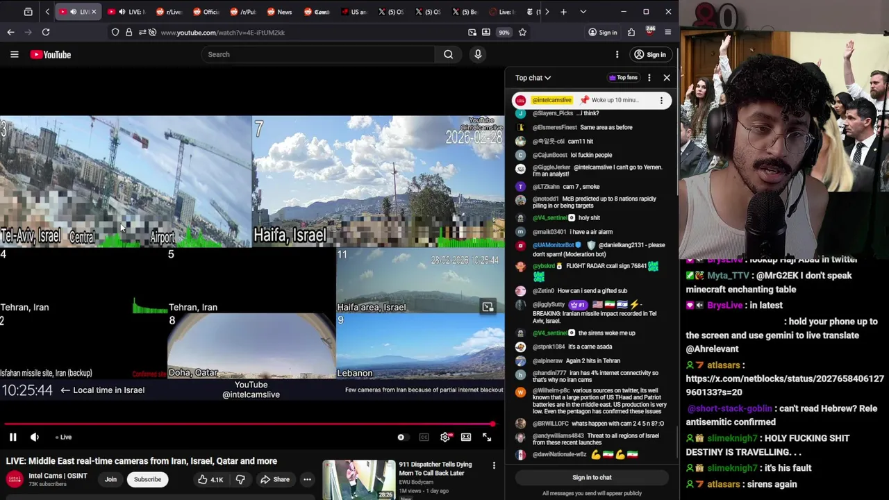View site security padlock info

click(128, 32)
